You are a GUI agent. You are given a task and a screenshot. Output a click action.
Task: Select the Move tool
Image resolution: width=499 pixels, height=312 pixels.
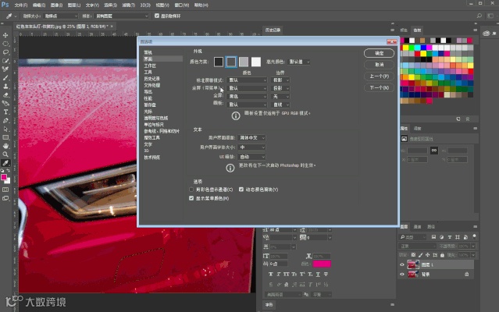click(x=5, y=35)
